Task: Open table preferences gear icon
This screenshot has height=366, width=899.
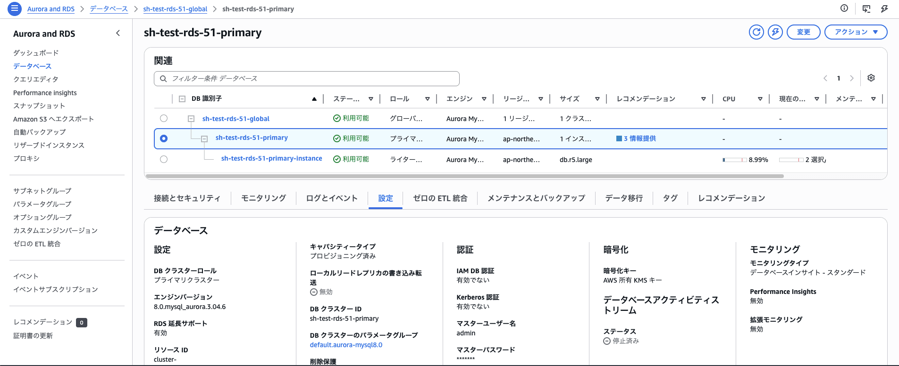Action: (871, 78)
